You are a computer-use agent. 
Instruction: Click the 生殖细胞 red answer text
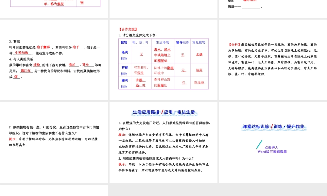point(22,53)
